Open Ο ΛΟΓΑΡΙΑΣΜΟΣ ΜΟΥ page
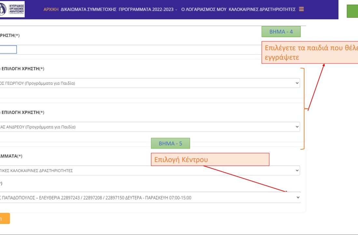Viewport: 358px width, 235px height. pos(204,9)
